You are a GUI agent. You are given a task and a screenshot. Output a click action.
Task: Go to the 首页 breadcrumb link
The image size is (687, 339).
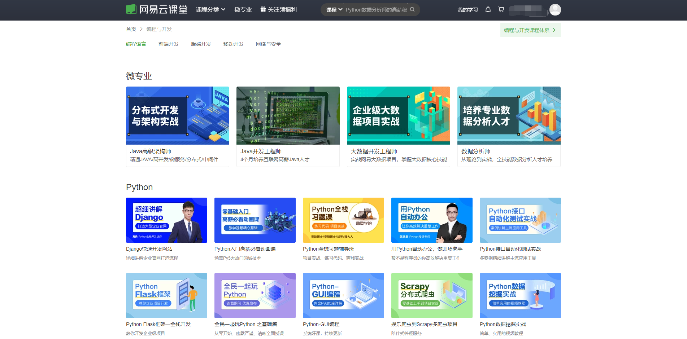click(x=131, y=29)
